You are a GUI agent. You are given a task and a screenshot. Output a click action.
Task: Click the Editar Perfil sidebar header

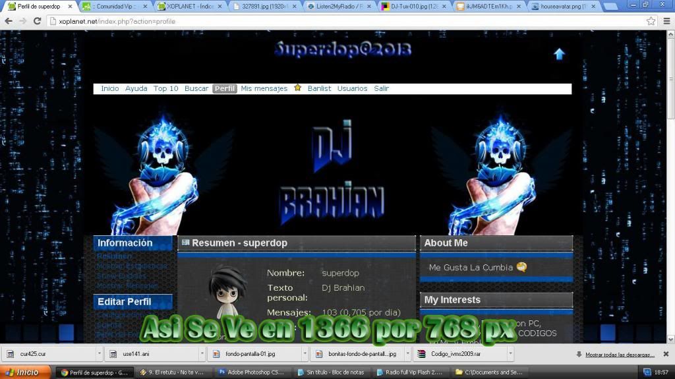tap(132, 301)
